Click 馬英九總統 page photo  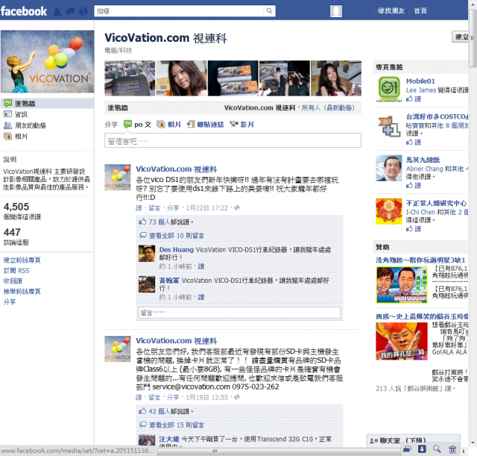(x=389, y=168)
